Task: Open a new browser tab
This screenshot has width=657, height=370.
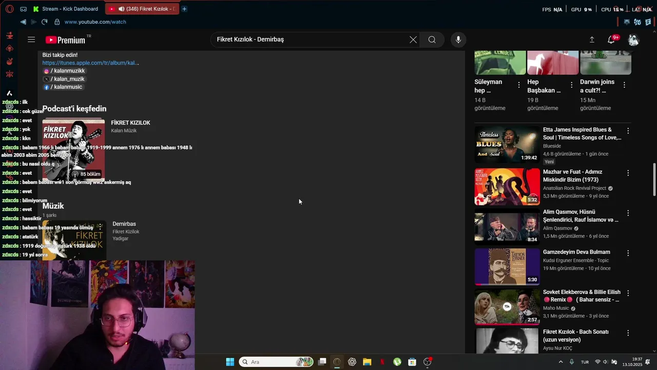Action: point(184,9)
